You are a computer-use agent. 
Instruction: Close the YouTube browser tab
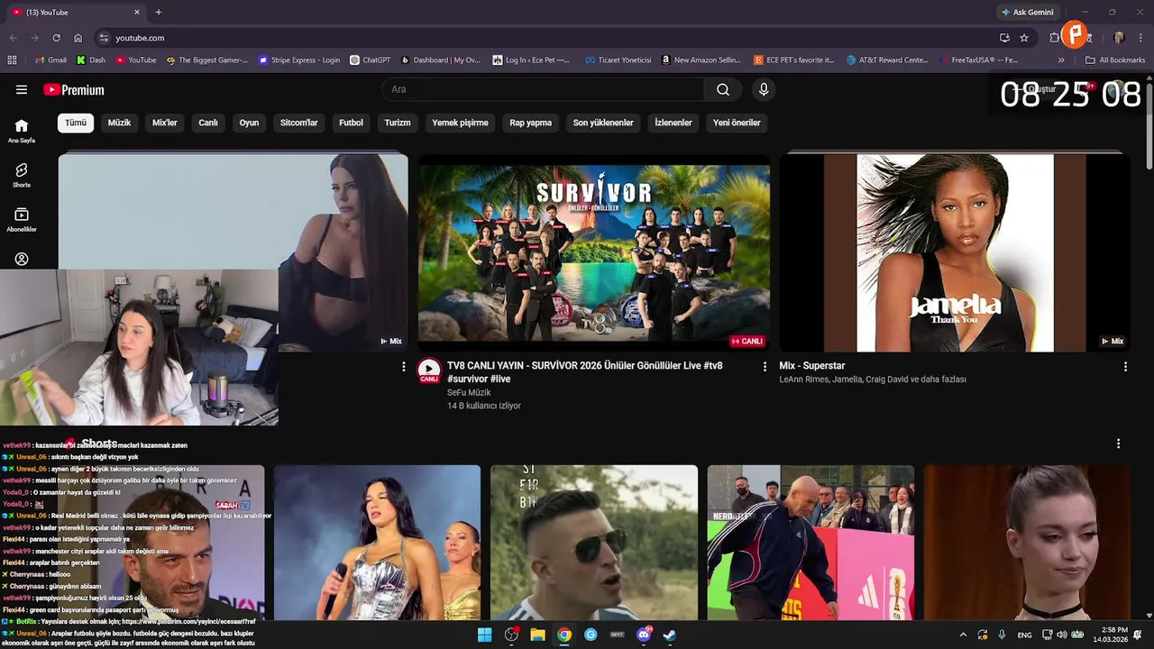[x=137, y=13]
